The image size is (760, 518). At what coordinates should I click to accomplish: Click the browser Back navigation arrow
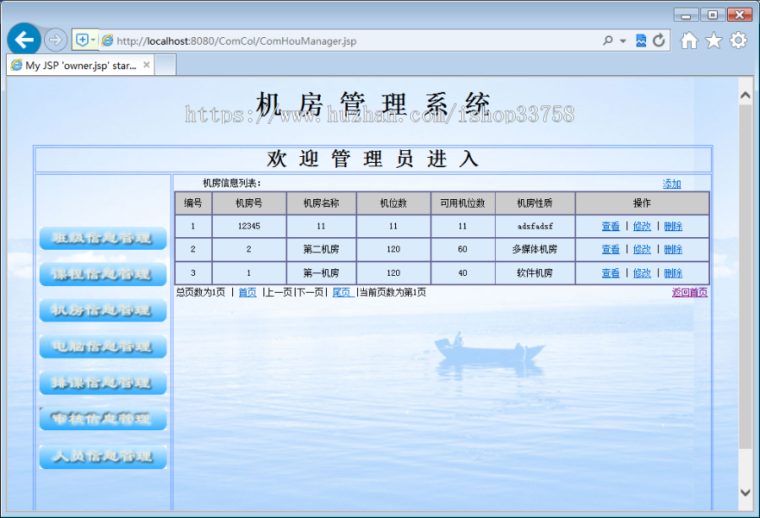(x=24, y=40)
